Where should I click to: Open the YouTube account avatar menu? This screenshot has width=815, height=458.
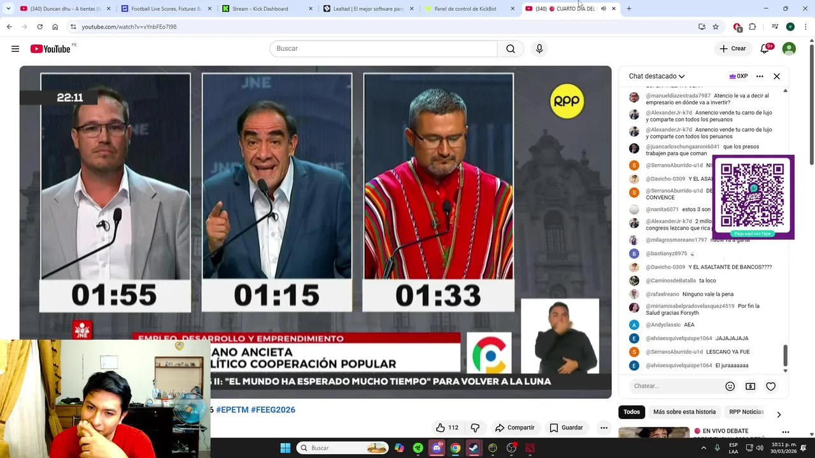789,49
